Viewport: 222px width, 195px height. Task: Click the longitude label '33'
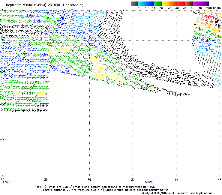[46, 180]
